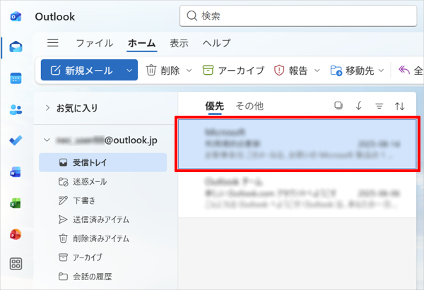Select the 受信トレイ folder
Viewport: 424px width, 290px height.
[102, 162]
